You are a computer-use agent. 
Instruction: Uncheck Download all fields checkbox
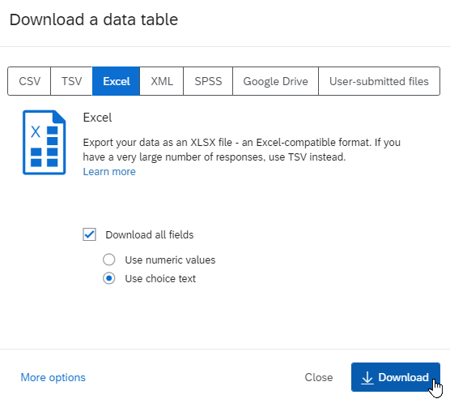click(89, 234)
